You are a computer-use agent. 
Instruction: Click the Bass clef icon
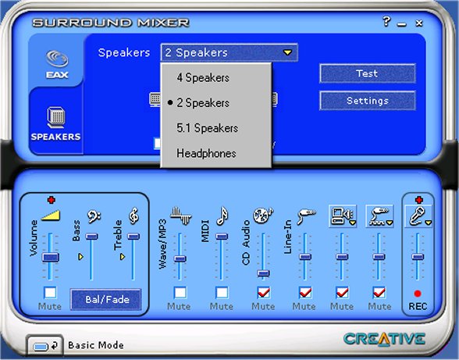[94, 216]
